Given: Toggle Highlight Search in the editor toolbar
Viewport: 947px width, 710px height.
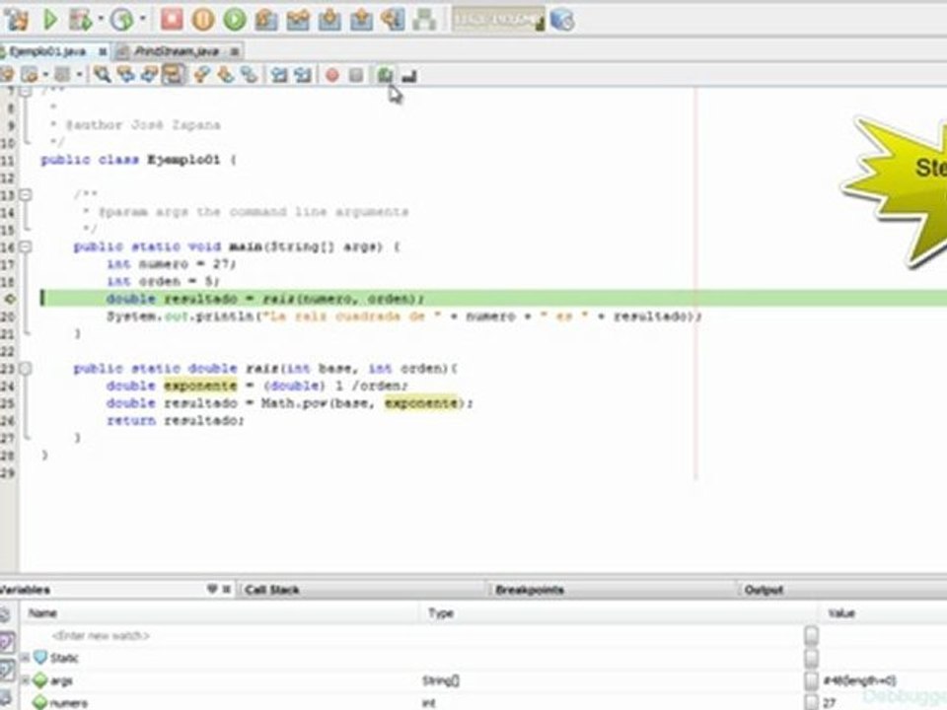Looking at the screenshot, I should tap(174, 75).
